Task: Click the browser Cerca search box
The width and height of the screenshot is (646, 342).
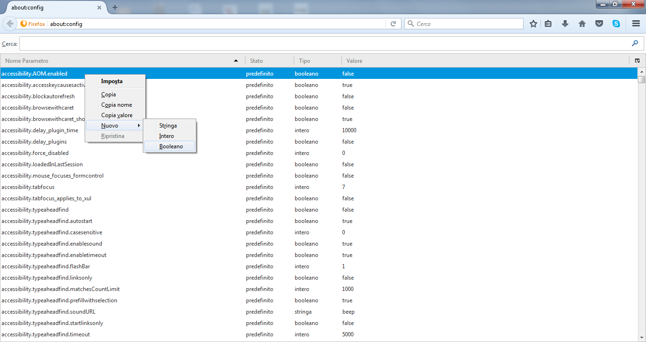Action: 463,24
